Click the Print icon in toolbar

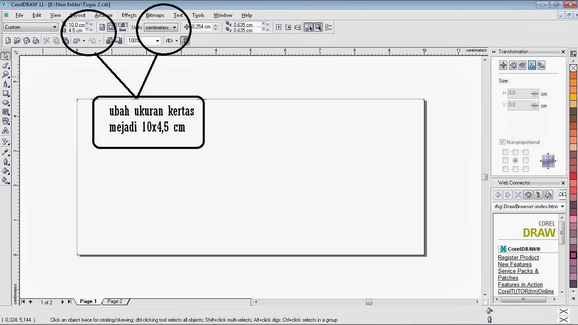[x=36, y=41]
